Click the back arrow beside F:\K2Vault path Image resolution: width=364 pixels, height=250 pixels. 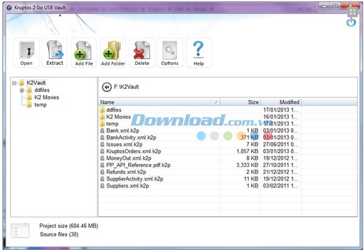[x=107, y=87]
